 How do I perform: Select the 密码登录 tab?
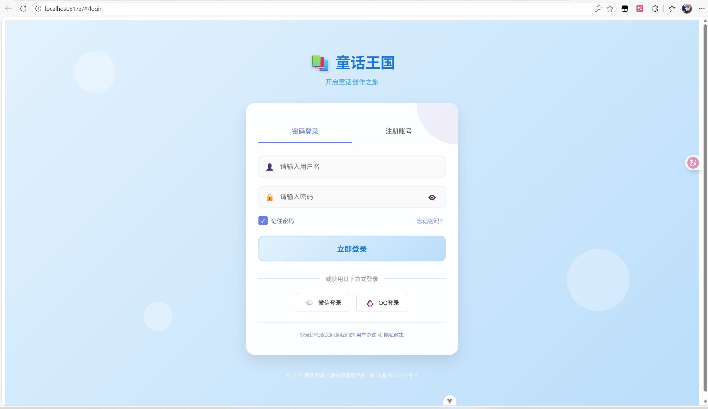305,131
